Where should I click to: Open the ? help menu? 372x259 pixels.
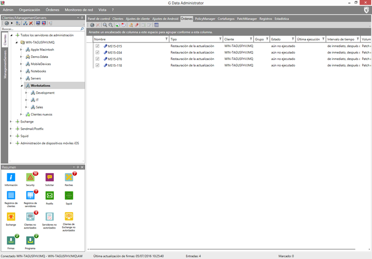tap(113, 10)
